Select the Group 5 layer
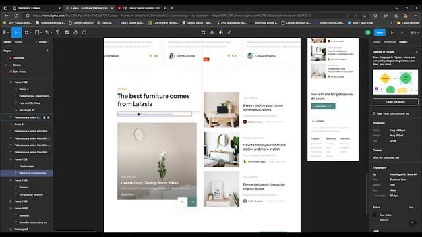The image size is (422, 237). click(x=24, y=90)
